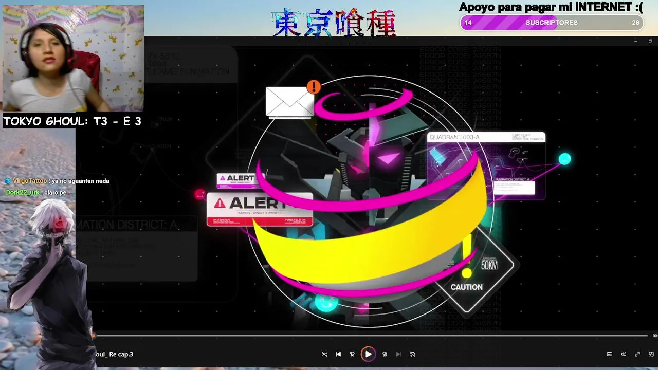Screen dimensions: 658x370
Task: Click the middle of the seek bar
Action: 370,336
